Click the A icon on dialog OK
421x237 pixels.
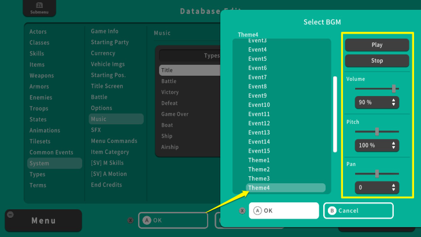(x=257, y=210)
